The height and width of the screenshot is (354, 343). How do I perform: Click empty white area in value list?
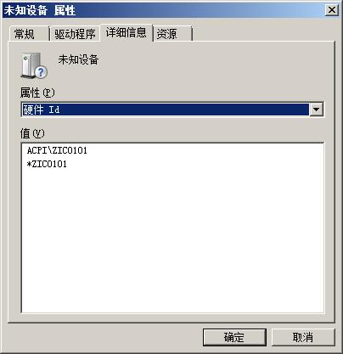coord(172,240)
